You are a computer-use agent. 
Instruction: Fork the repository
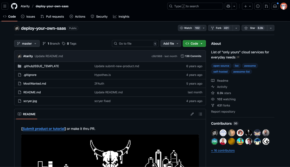pos(220,28)
